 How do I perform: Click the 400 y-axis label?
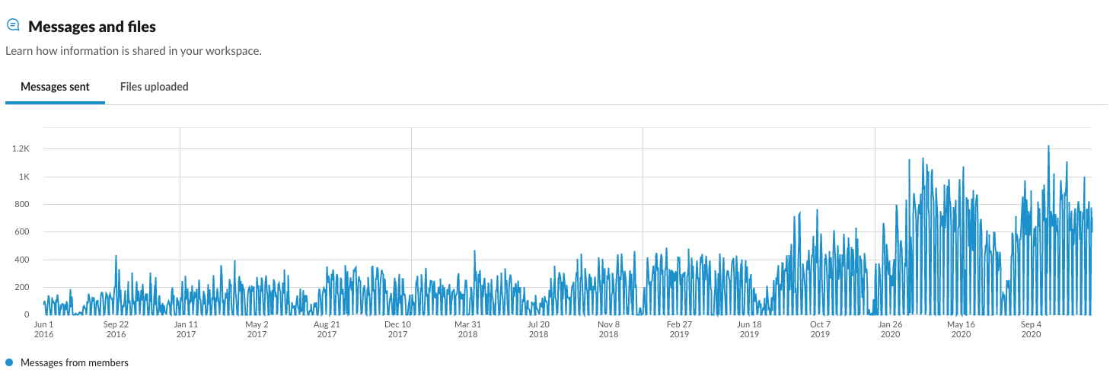pos(22,260)
